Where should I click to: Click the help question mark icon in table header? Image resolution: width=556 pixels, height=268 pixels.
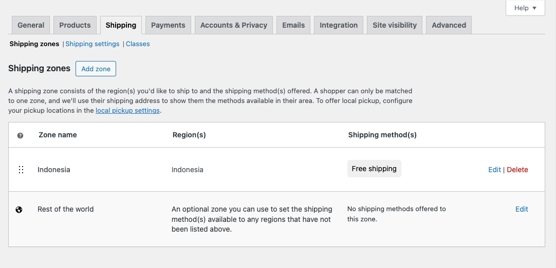pos(21,135)
